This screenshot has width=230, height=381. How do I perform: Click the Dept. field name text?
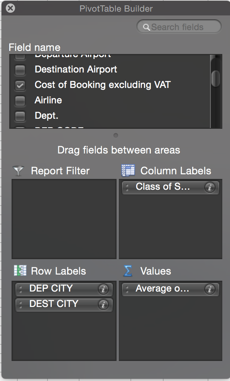(46, 116)
